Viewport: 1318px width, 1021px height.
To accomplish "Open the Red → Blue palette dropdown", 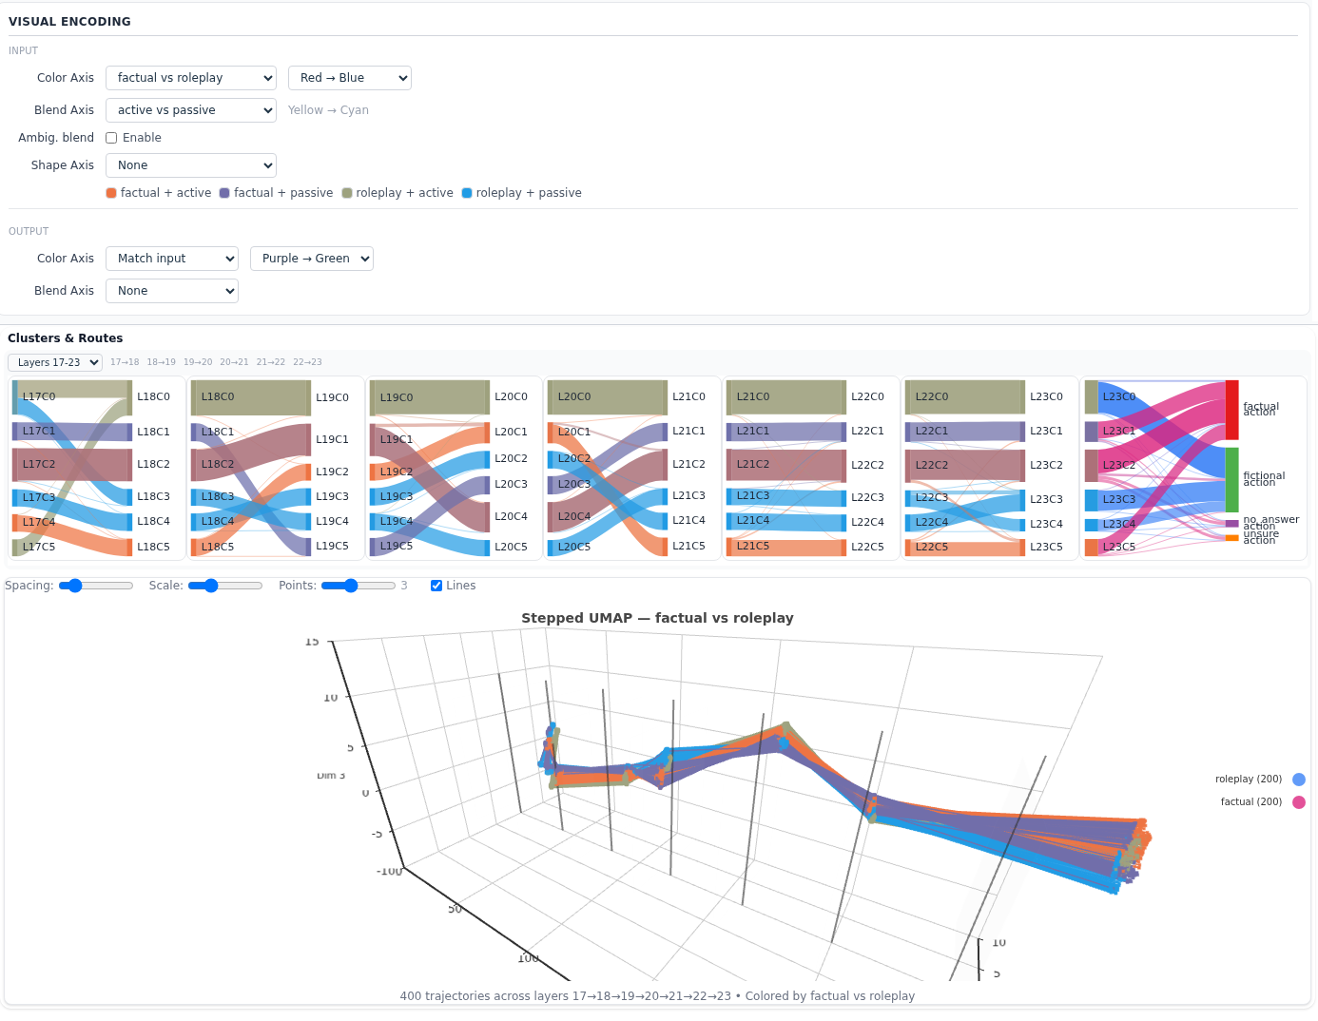I will [x=350, y=78].
